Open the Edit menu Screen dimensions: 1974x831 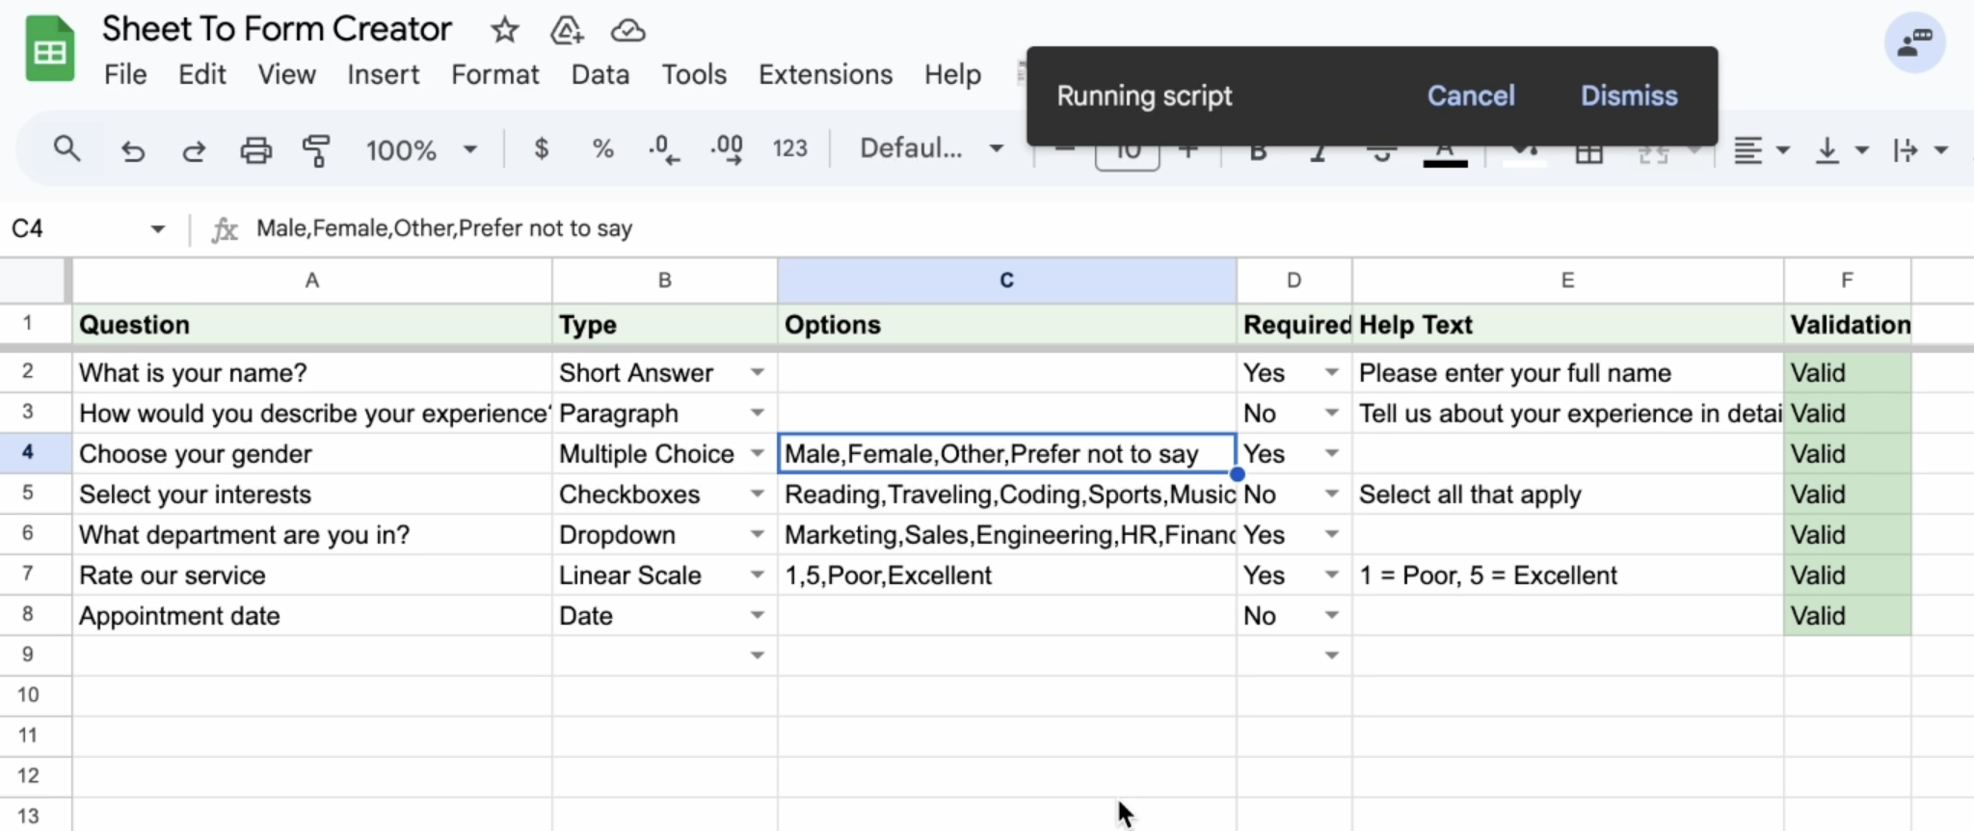[x=201, y=75]
